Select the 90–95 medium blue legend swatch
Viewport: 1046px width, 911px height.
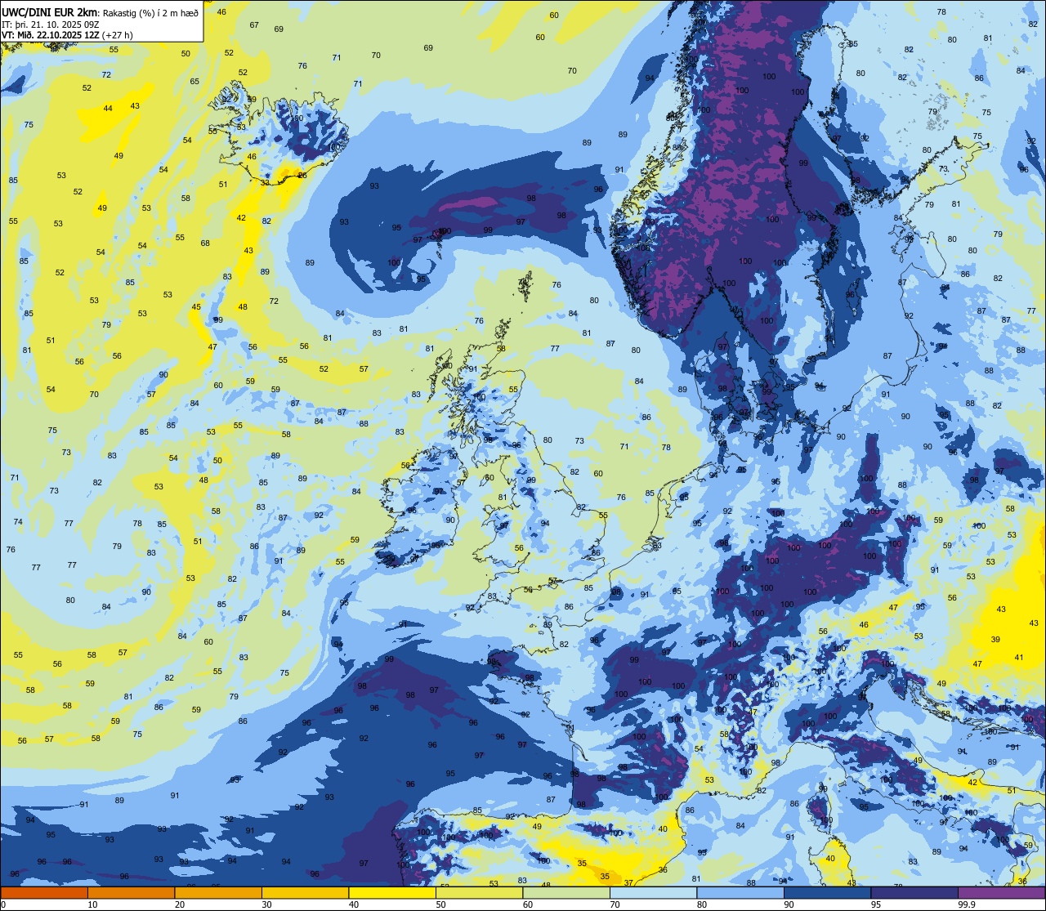coord(827,892)
